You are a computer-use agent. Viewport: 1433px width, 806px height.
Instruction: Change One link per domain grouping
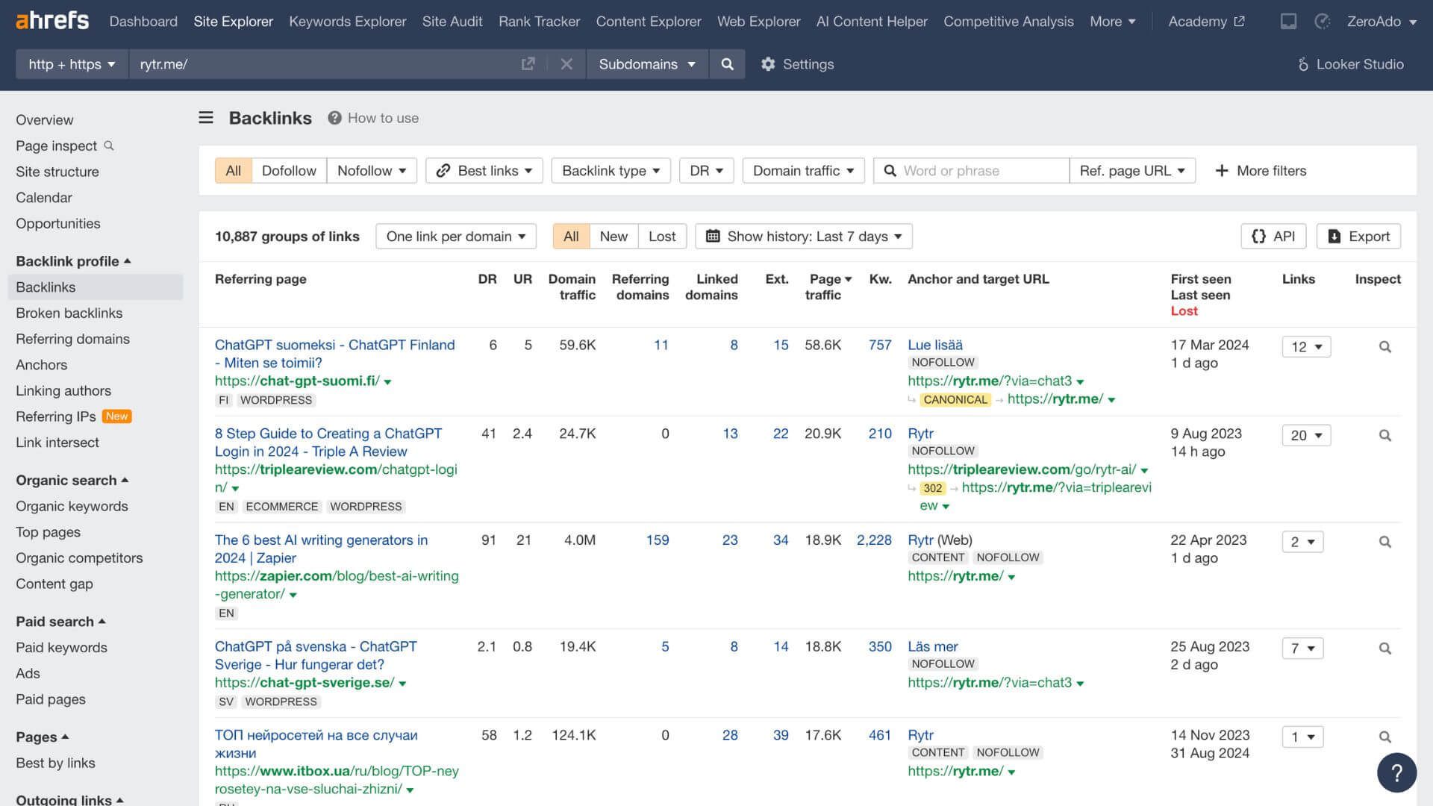[456, 237]
